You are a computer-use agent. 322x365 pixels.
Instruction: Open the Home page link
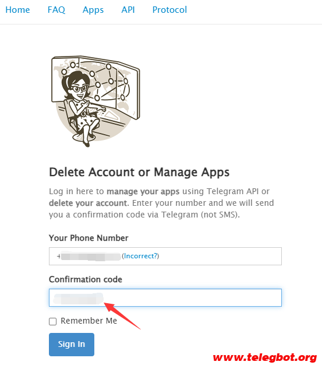point(17,10)
